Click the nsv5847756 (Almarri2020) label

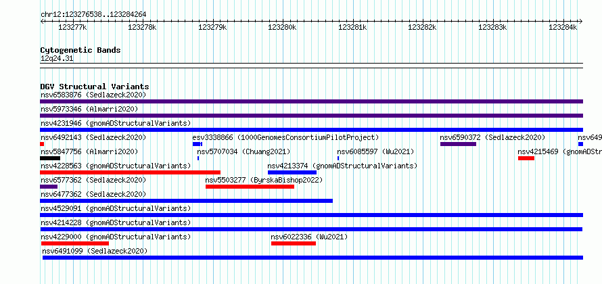tap(89, 151)
